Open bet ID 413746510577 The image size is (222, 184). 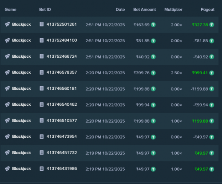[x=62, y=120]
